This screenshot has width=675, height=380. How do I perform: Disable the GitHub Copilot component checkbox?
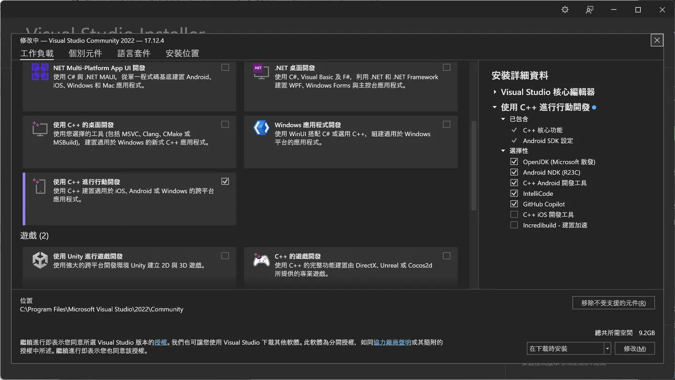pyautogui.click(x=514, y=204)
